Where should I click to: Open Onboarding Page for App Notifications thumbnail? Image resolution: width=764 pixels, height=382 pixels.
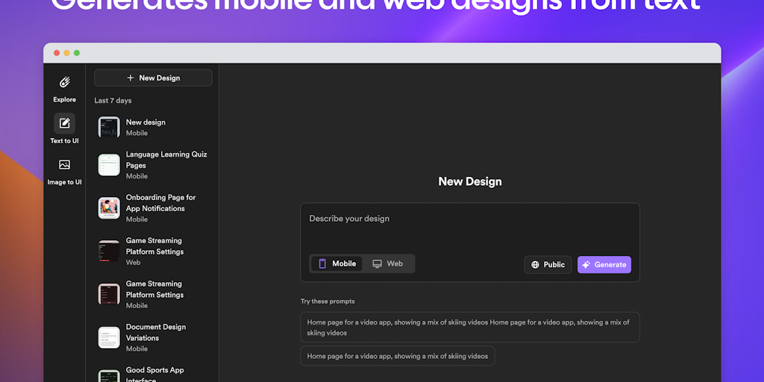point(109,208)
